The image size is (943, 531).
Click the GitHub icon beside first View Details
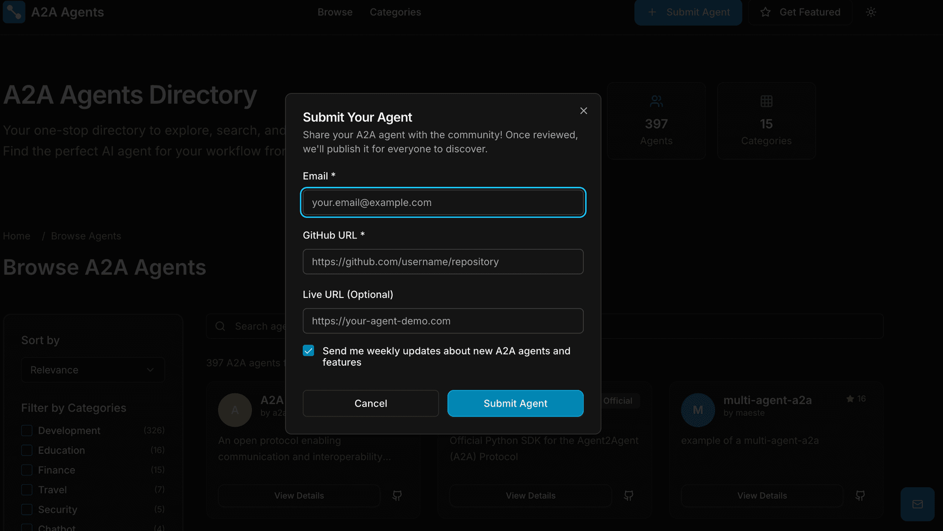[397, 496]
